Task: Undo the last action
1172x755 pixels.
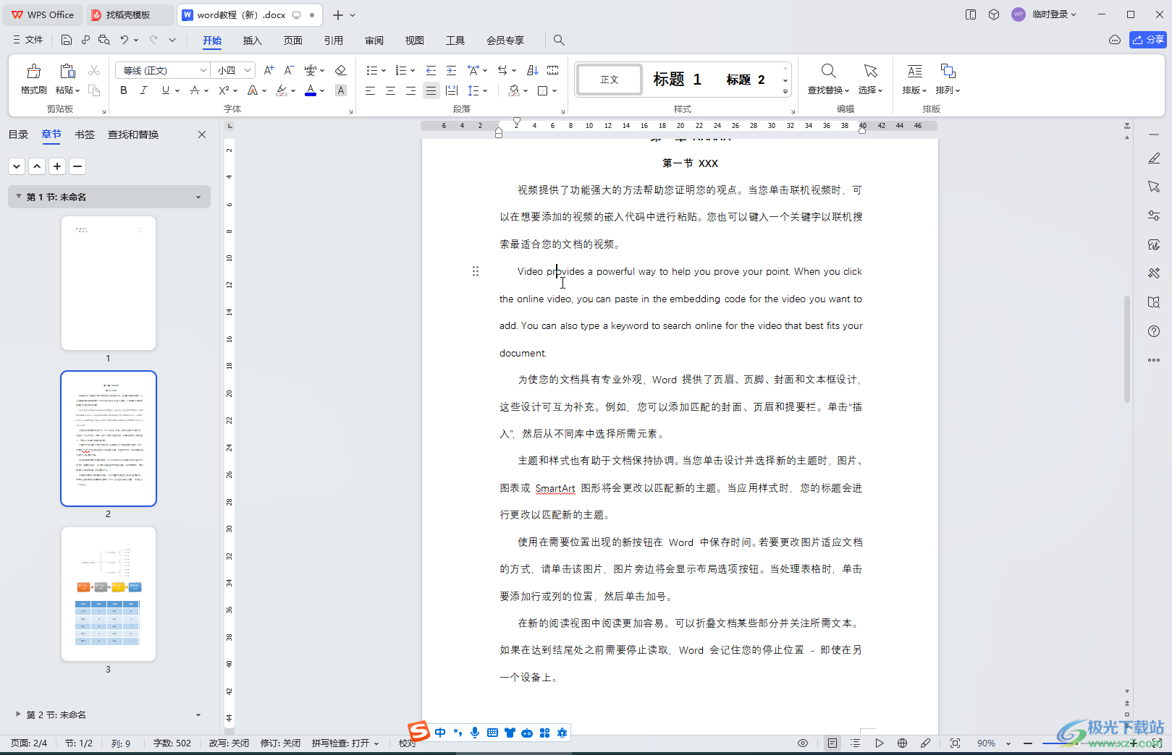Action: (124, 40)
